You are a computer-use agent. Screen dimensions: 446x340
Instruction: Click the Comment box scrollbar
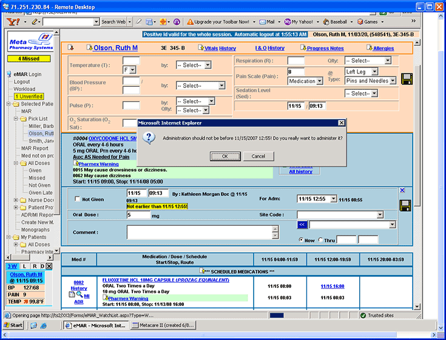(276, 232)
